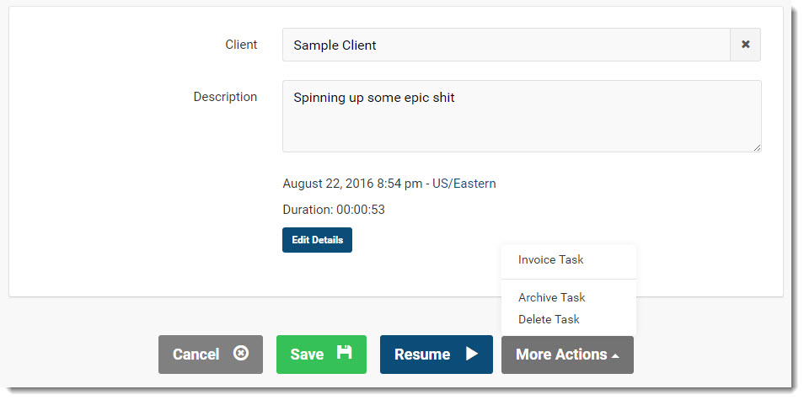This screenshot has height=400, width=804.
Task: Hit the green Save button label
Action: (x=307, y=355)
